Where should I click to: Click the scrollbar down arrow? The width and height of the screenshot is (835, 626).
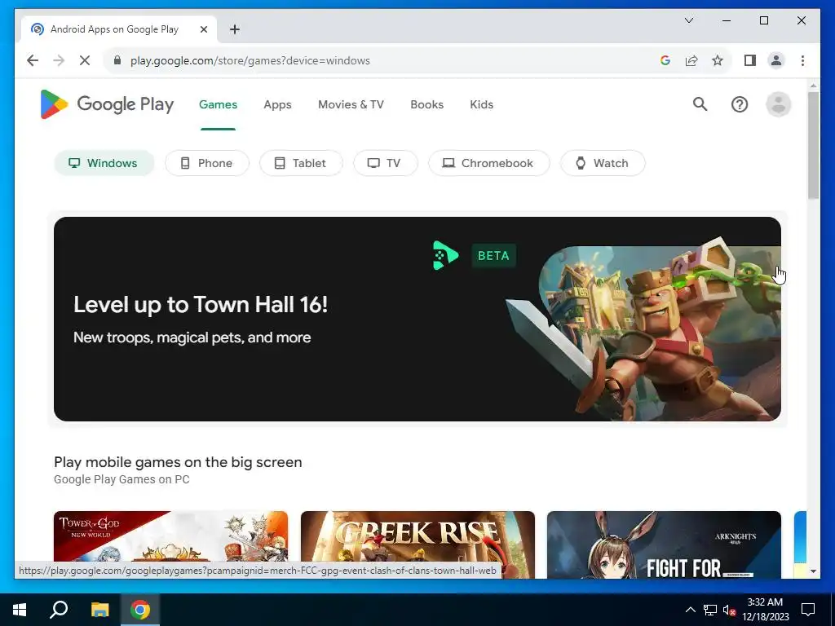point(813,571)
